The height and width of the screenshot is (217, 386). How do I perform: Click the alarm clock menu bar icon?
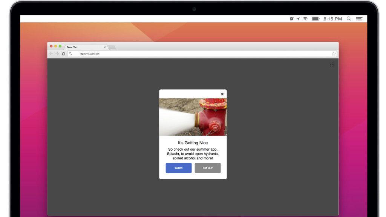click(x=291, y=18)
